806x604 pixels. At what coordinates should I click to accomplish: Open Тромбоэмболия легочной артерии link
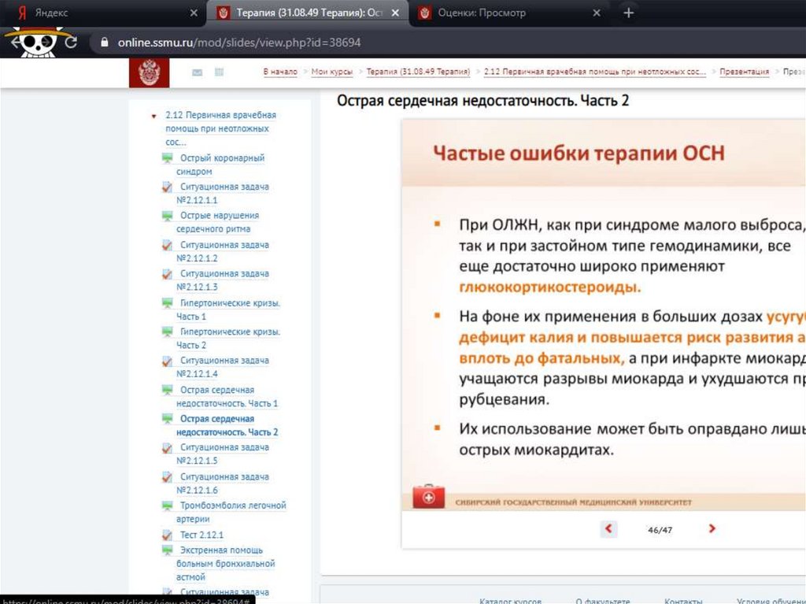coord(231,513)
